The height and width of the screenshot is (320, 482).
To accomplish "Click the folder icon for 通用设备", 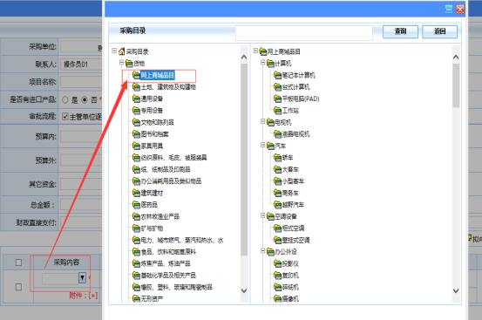I will (136, 99).
